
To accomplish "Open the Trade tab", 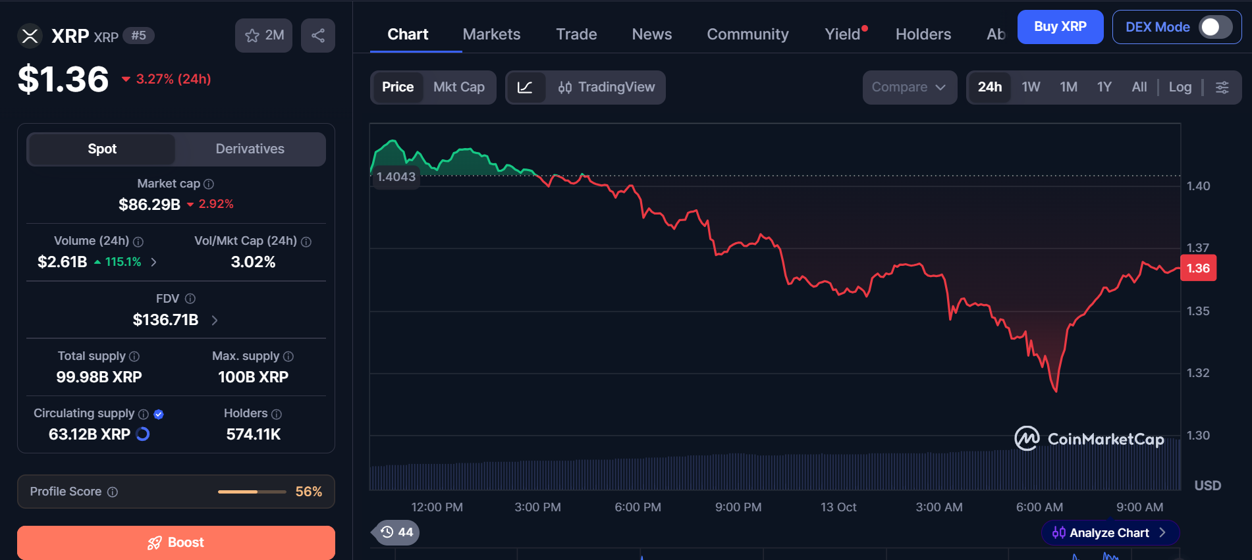I will [x=576, y=34].
